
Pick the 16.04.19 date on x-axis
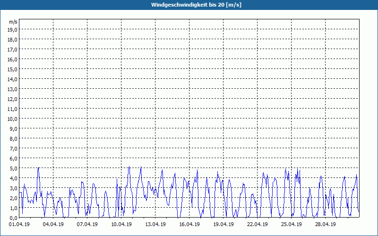point(189,225)
